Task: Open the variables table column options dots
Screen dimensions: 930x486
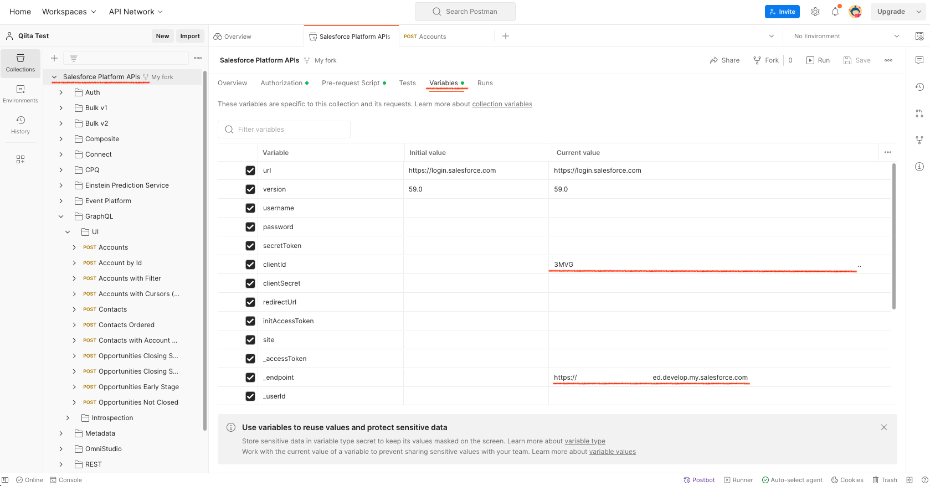Action: pos(888,152)
